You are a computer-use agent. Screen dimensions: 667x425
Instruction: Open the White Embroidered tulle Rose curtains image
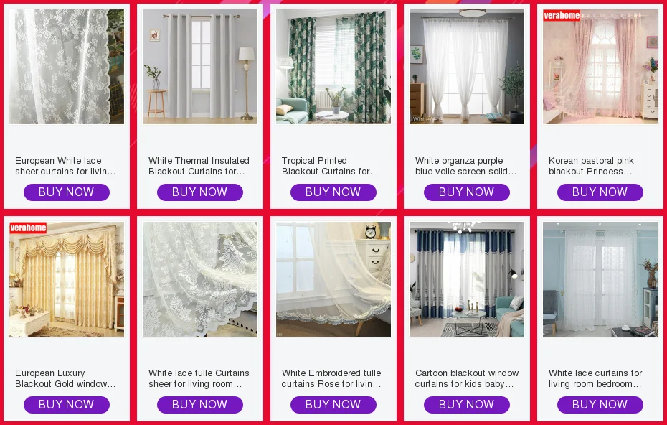[333, 279]
